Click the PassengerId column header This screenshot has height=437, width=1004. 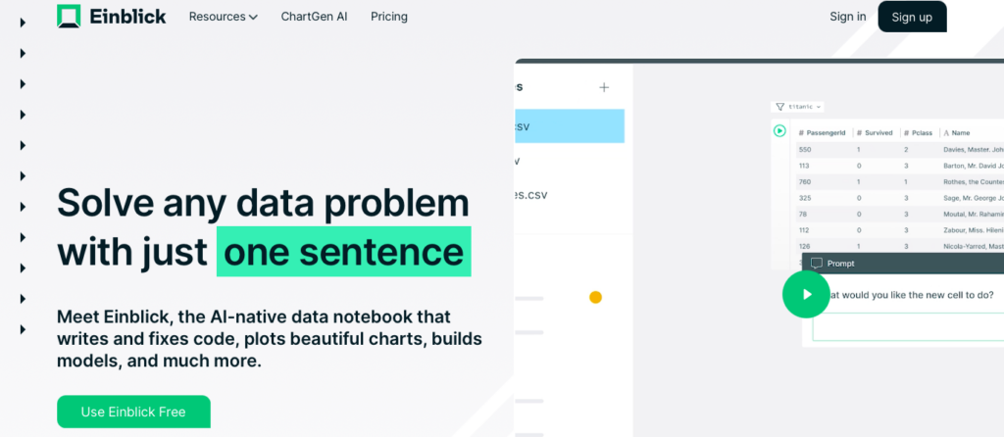(x=822, y=131)
